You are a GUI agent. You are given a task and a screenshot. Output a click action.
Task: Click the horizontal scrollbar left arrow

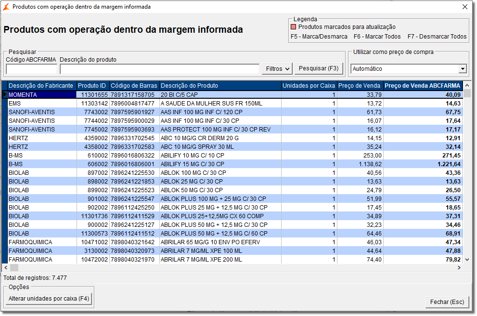pos(6,268)
